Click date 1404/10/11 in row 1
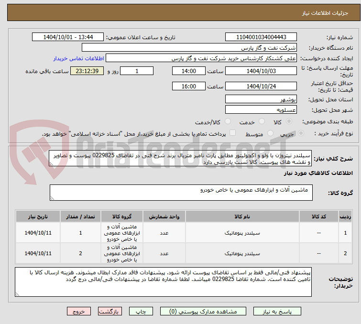Viewport: 361px width, 324px height. (38, 233)
